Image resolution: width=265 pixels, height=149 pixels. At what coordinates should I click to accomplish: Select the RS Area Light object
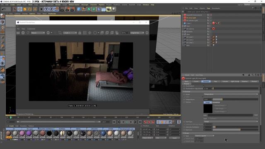(191, 18)
